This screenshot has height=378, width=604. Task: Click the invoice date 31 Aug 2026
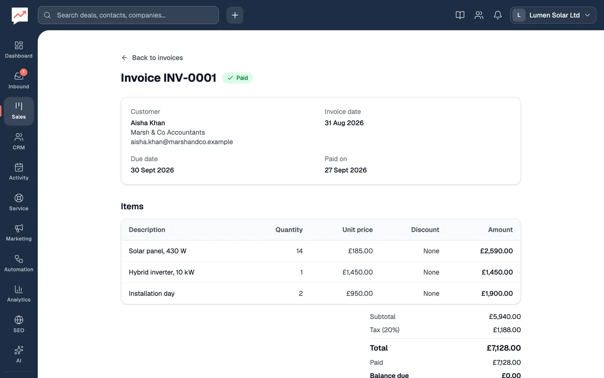coord(344,123)
